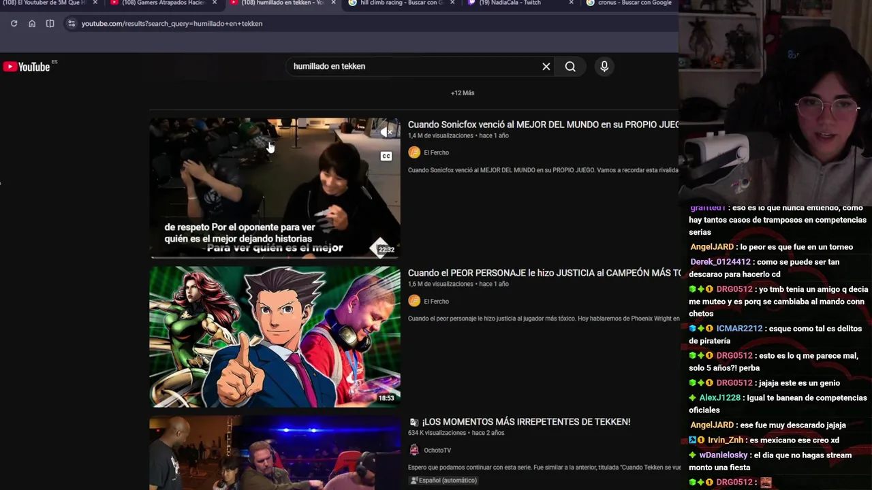The image size is (872, 490).
Task: Click the OchotoTV channel avatar
Action: pos(414,450)
